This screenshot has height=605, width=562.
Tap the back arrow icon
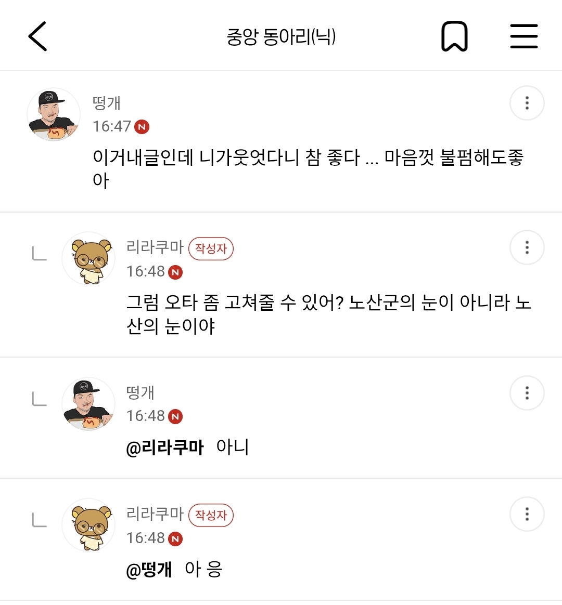(37, 36)
